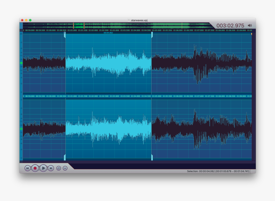Click 01:02.000 on the middle time ruler
The height and width of the screenshot is (201, 275).
coord(93,96)
